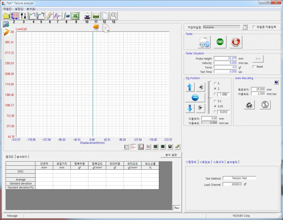Switch to the 시료정보 tab
Viewport: 283px width, 220px height.
[205, 162]
